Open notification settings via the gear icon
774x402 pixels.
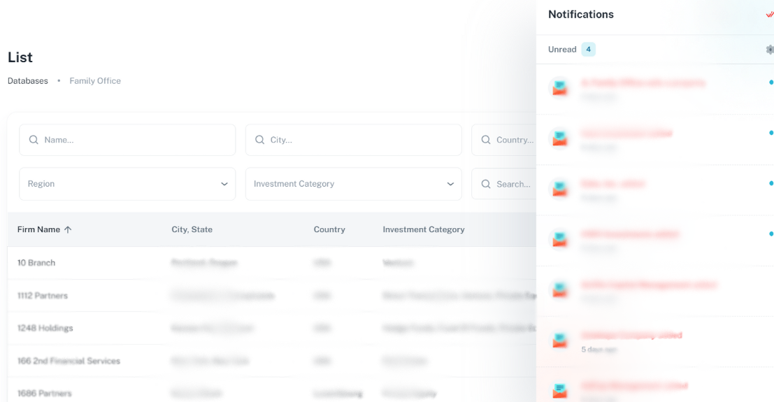tap(770, 50)
